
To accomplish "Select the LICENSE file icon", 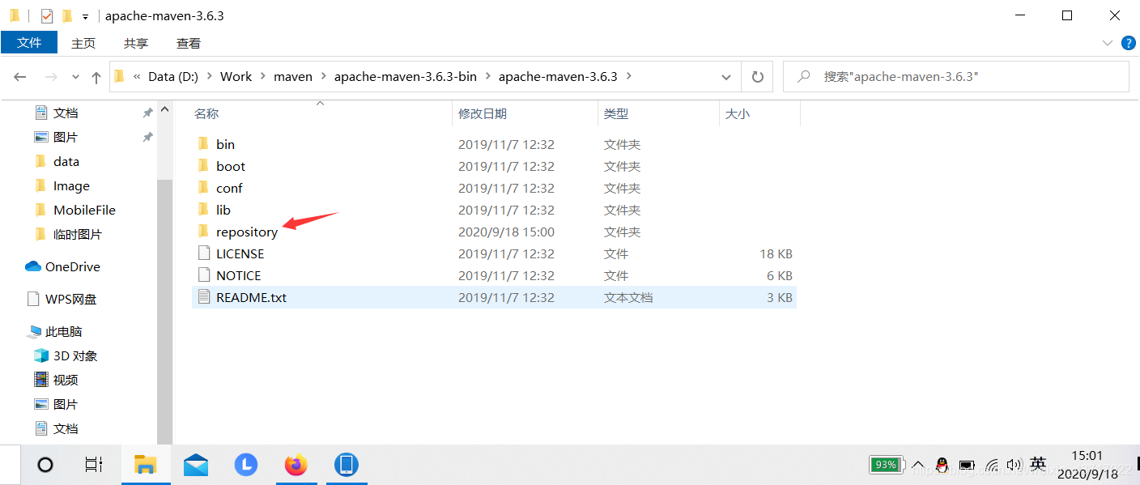I will 203,253.
